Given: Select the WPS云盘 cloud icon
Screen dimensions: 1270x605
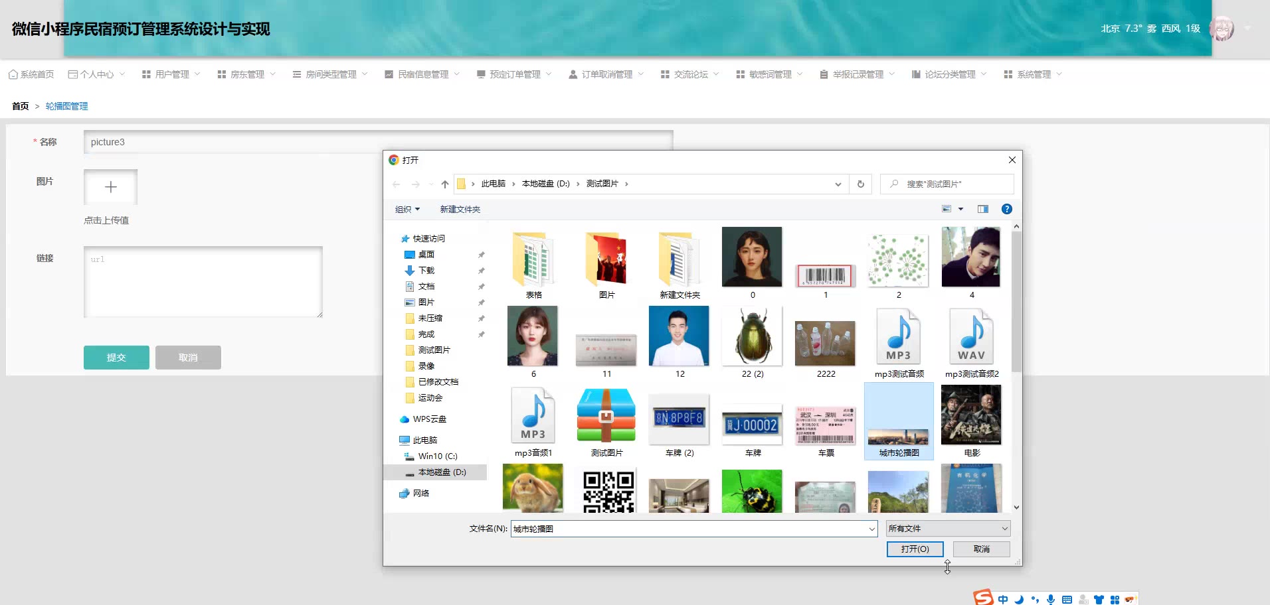Looking at the screenshot, I should tap(405, 419).
